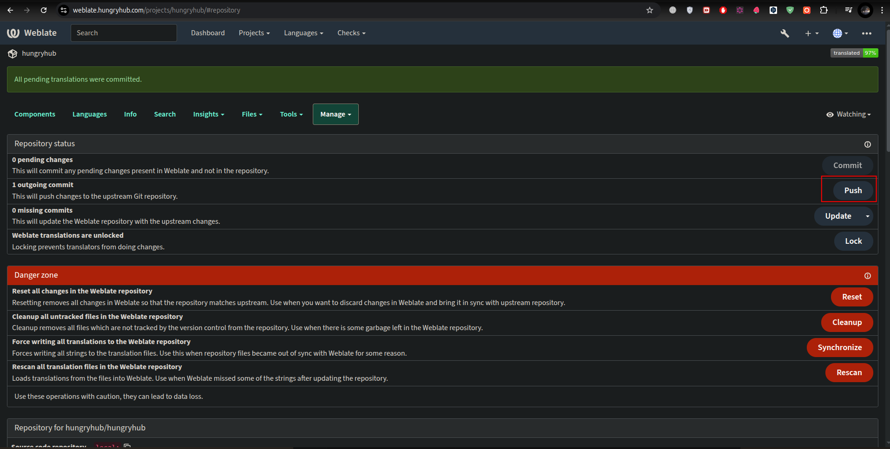Bookmark this page with star icon
This screenshot has height=449, width=890.
tap(649, 10)
